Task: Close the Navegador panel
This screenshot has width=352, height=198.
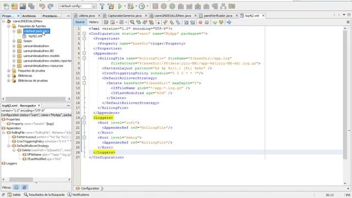Action: (x=39, y=105)
